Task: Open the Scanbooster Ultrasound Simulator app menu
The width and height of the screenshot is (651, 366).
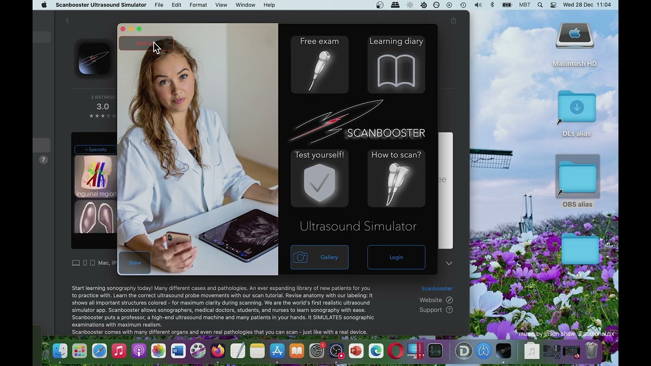Action: click(x=101, y=5)
